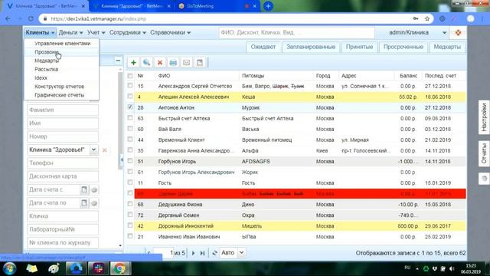Check the row for Иваненко Иван Иванович

tap(130, 236)
